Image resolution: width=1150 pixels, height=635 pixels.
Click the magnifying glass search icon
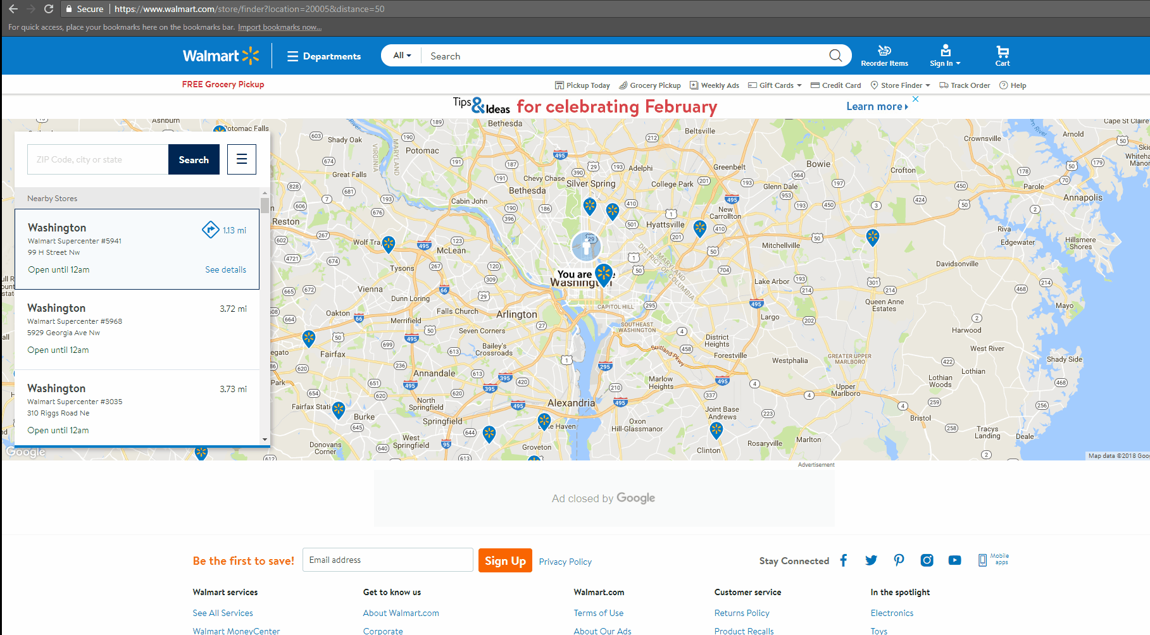tap(835, 56)
